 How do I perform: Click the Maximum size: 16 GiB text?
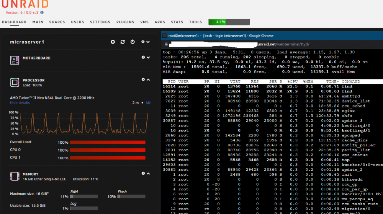click(x=29, y=194)
